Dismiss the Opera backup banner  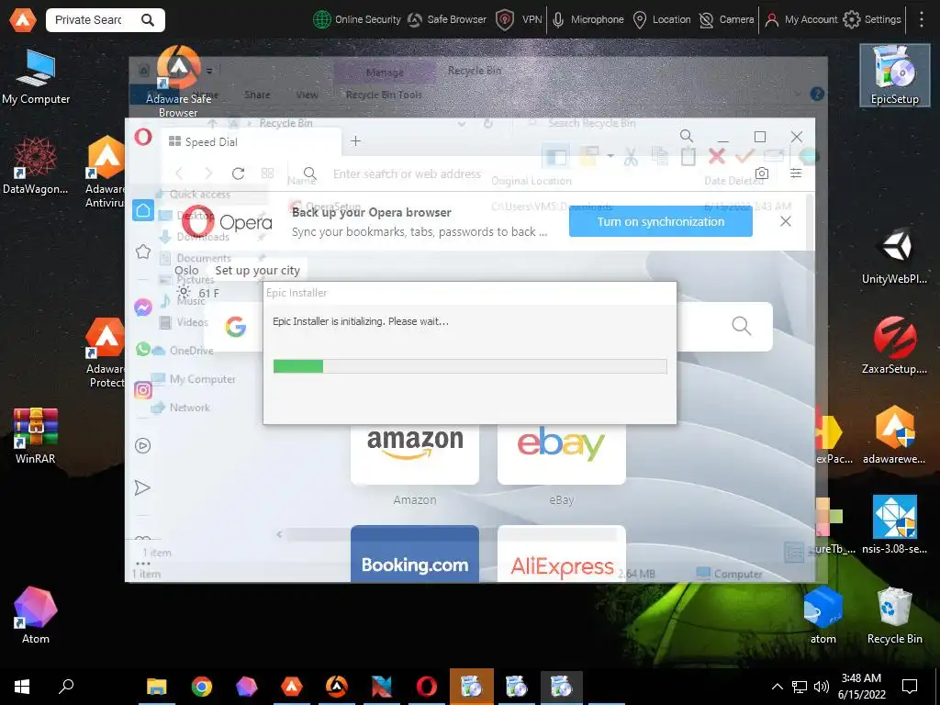(x=786, y=221)
